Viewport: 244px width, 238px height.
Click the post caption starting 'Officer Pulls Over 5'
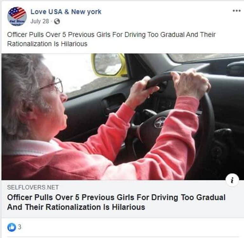(x=111, y=39)
